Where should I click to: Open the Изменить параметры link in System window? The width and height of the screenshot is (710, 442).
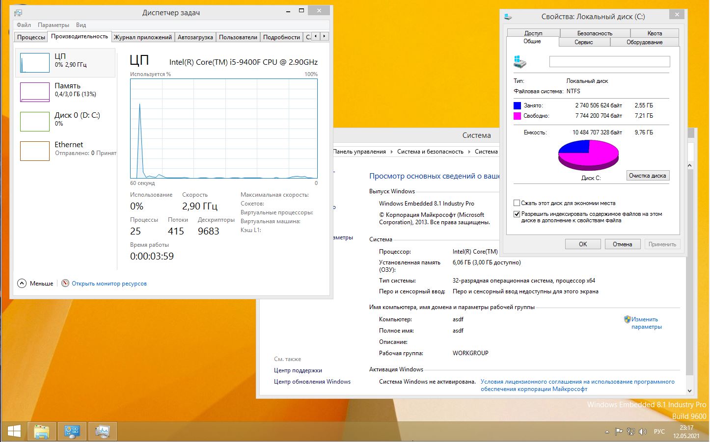point(646,323)
